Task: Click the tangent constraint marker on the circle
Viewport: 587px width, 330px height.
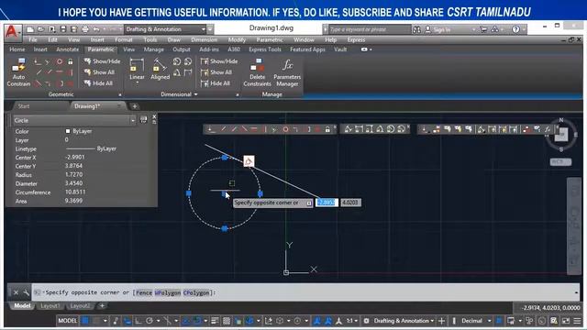Action: [x=249, y=161]
